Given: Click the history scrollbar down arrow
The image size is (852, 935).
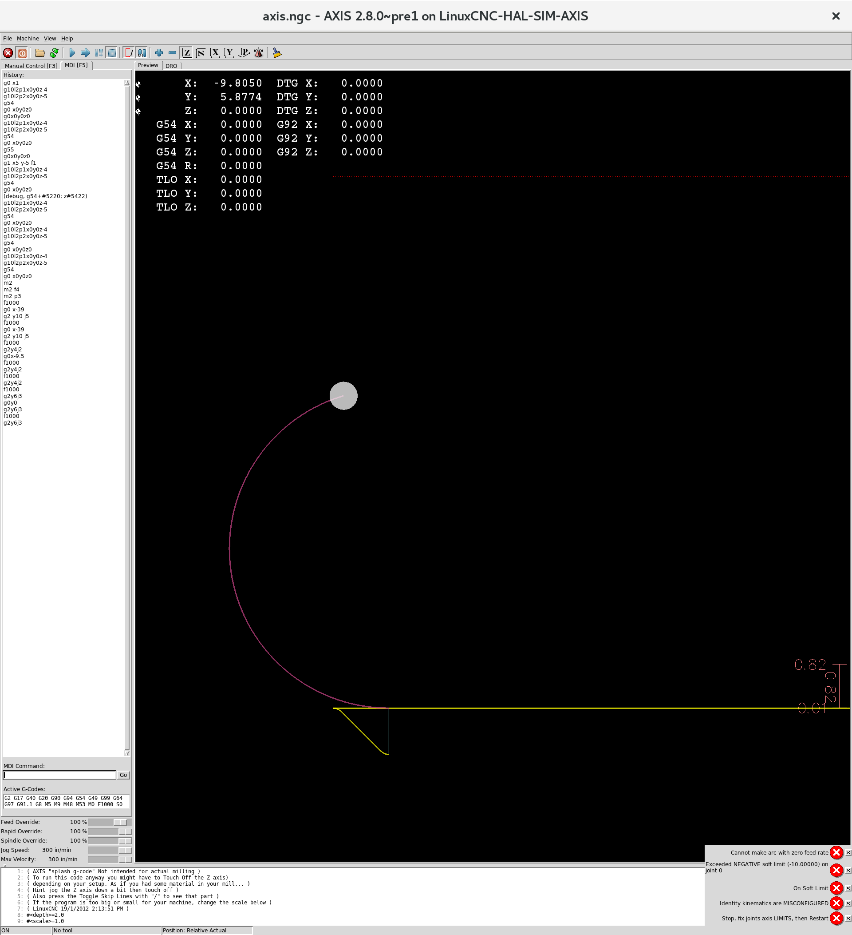Looking at the screenshot, I should coord(127,753).
